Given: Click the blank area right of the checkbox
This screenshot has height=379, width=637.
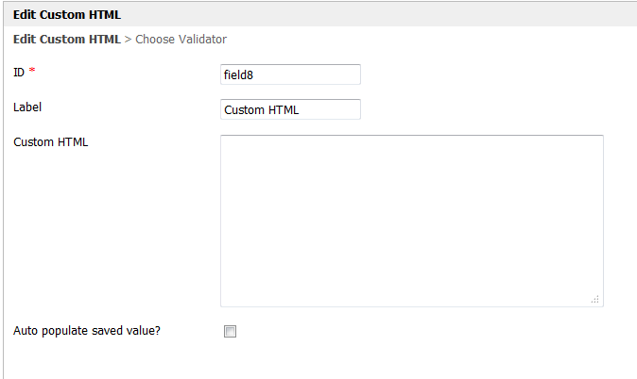Looking at the screenshot, I should click(x=425, y=331).
